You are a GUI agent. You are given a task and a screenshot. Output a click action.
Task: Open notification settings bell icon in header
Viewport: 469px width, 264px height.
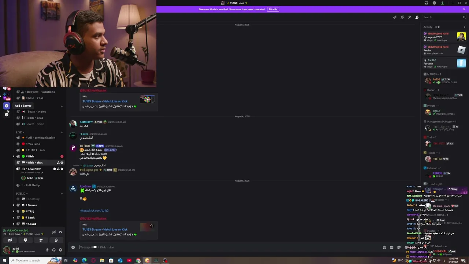(402, 17)
